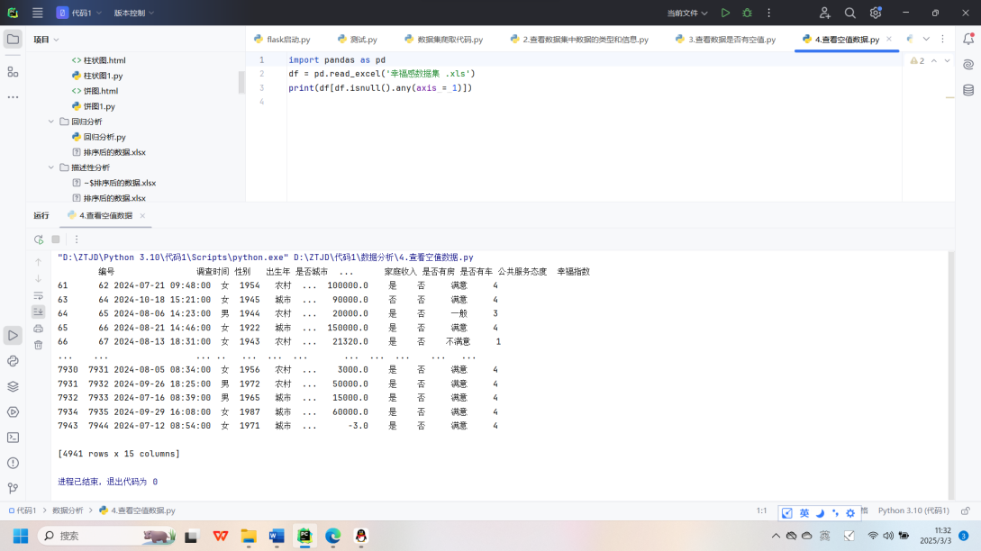Open the Notifications bell

[968, 39]
